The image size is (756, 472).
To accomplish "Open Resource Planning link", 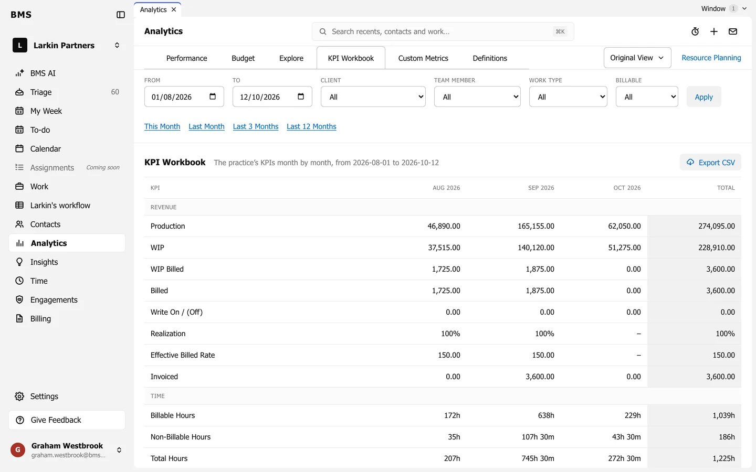I will (x=711, y=58).
